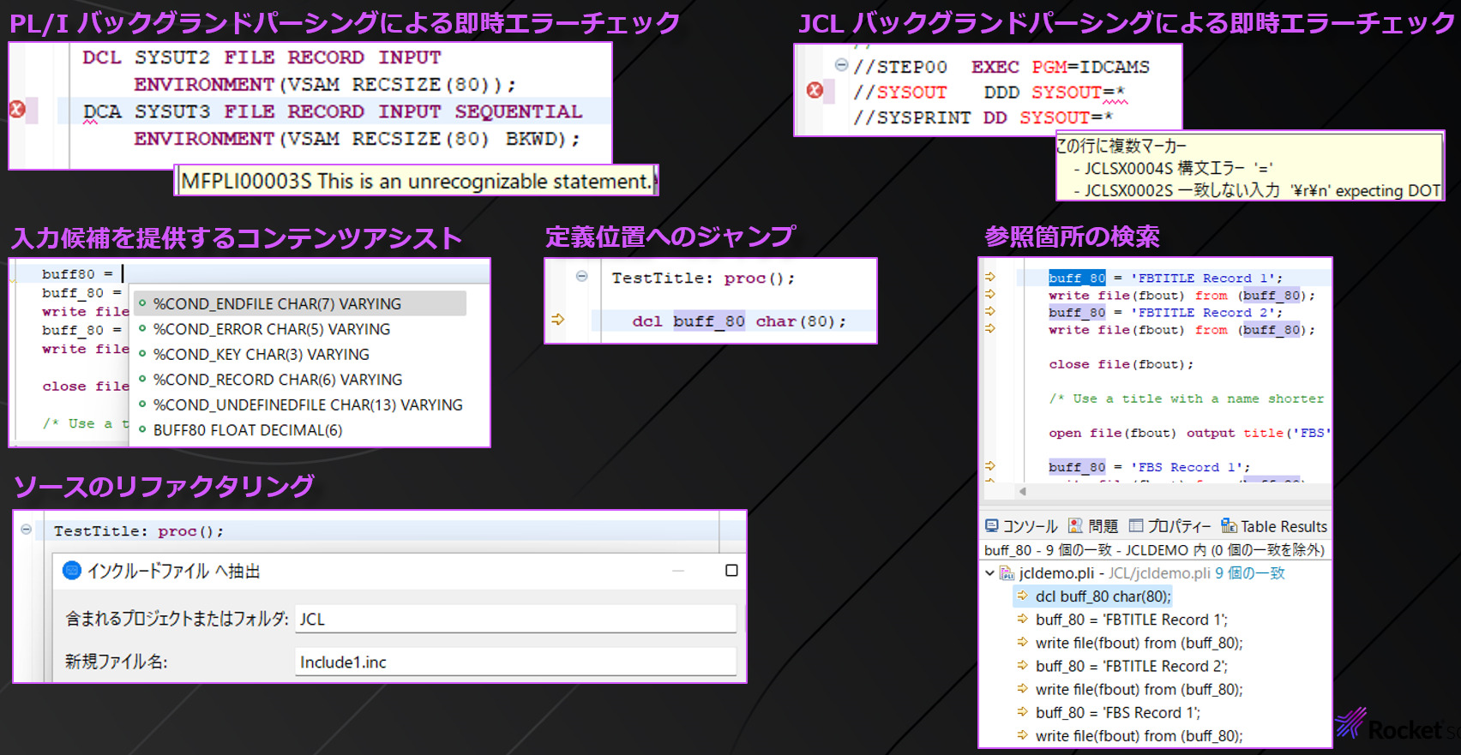Click the horizontal scrollbar left arrow in the reference editor
Screen dimensions: 1461x755
click(x=1022, y=491)
